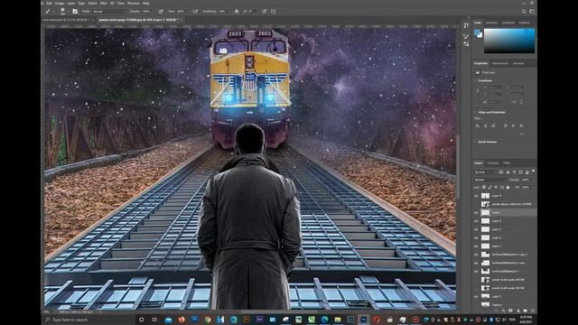Switch to the Channels tab
The height and width of the screenshot is (325, 578).
493,162
